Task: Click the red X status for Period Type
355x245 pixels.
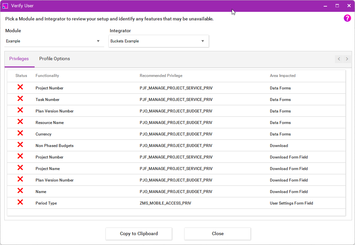Action: [20, 202]
